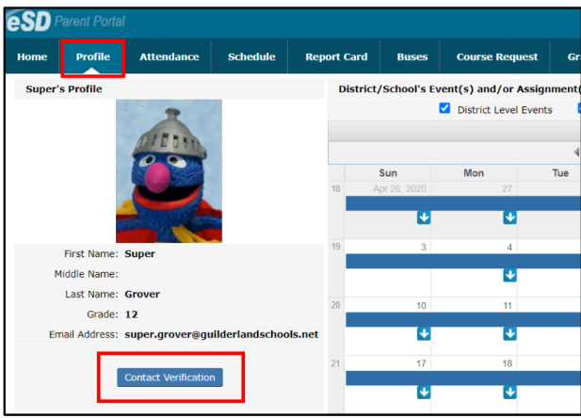Expand events arrow under Monday 4
Screen dimensions: 581x418
click(509, 275)
